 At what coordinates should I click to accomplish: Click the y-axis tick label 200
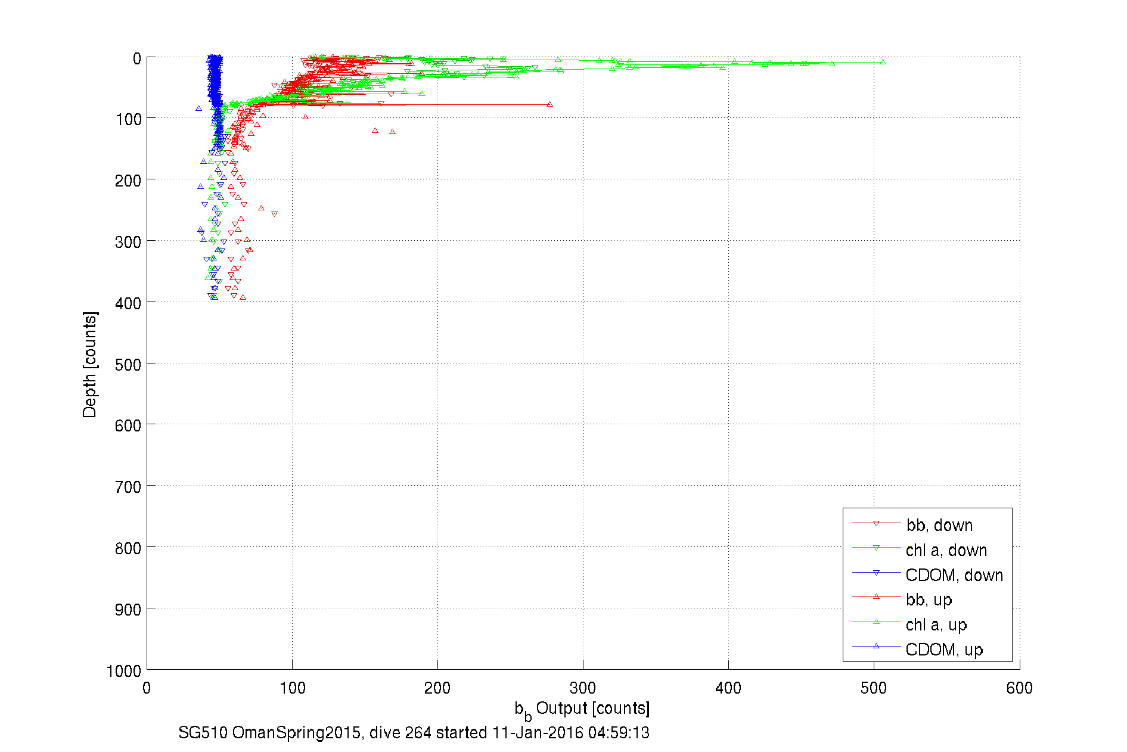coord(128,181)
